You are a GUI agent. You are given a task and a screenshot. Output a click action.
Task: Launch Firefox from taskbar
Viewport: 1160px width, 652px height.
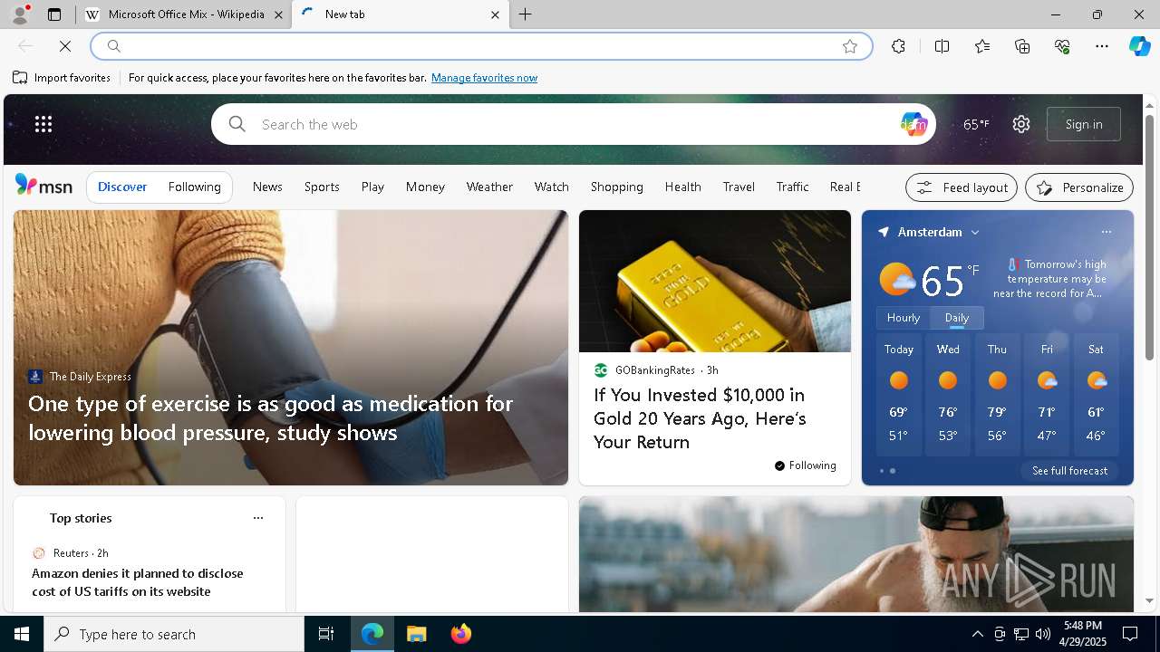461,634
